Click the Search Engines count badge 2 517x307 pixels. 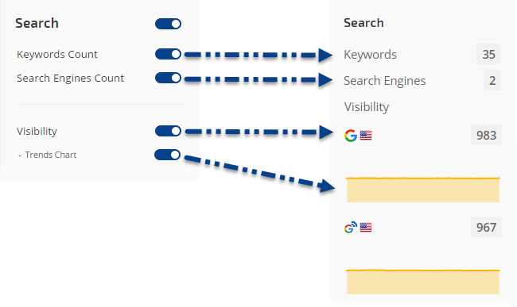pos(492,81)
